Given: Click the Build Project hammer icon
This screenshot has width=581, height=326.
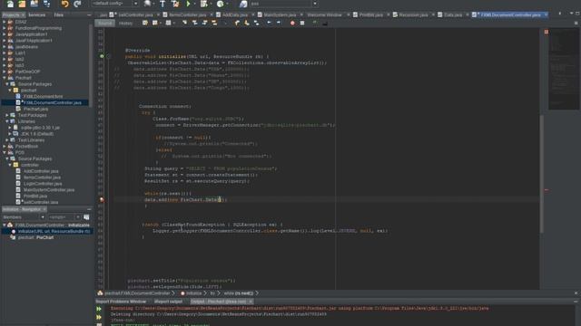Looking at the screenshot, I should 162,4.
